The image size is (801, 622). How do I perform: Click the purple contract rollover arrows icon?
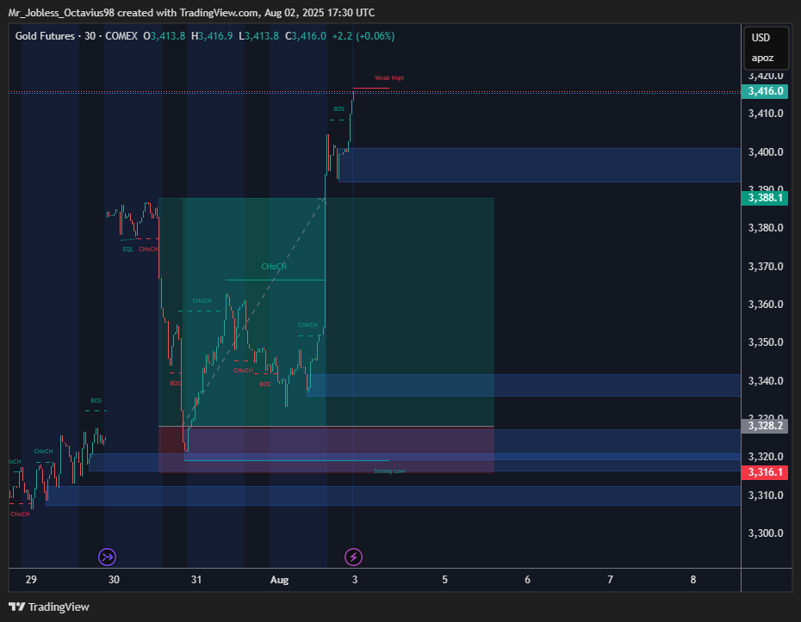108,557
